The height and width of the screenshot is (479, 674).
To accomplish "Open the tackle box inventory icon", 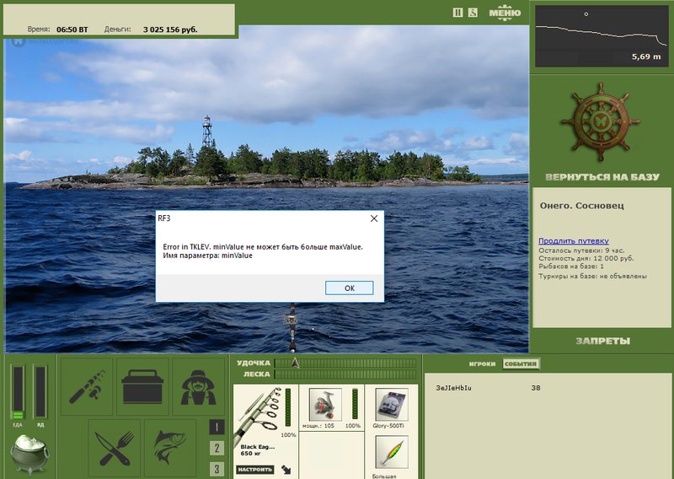I will coord(142,386).
